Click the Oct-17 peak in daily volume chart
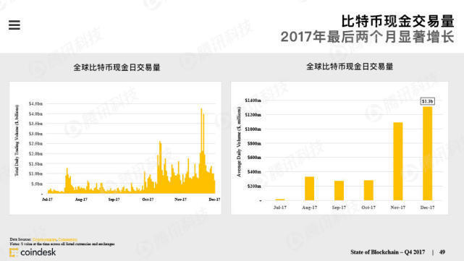Viewport: 464px width, 261px height. (160, 142)
